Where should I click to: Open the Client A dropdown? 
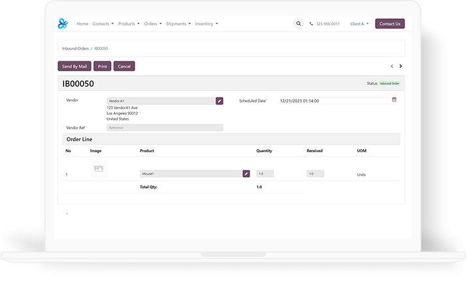[359, 24]
